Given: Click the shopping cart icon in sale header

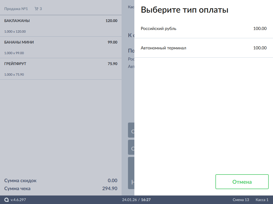Looking at the screenshot, I should [x=36, y=9].
